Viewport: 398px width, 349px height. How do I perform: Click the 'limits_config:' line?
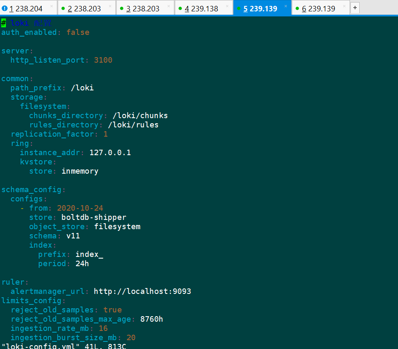34,301
